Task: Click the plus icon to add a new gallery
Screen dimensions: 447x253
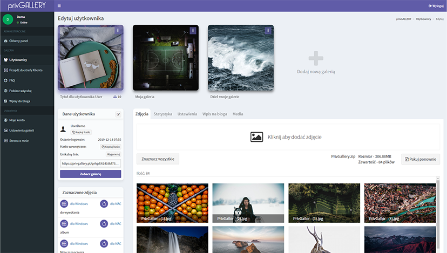Action: [x=316, y=58]
